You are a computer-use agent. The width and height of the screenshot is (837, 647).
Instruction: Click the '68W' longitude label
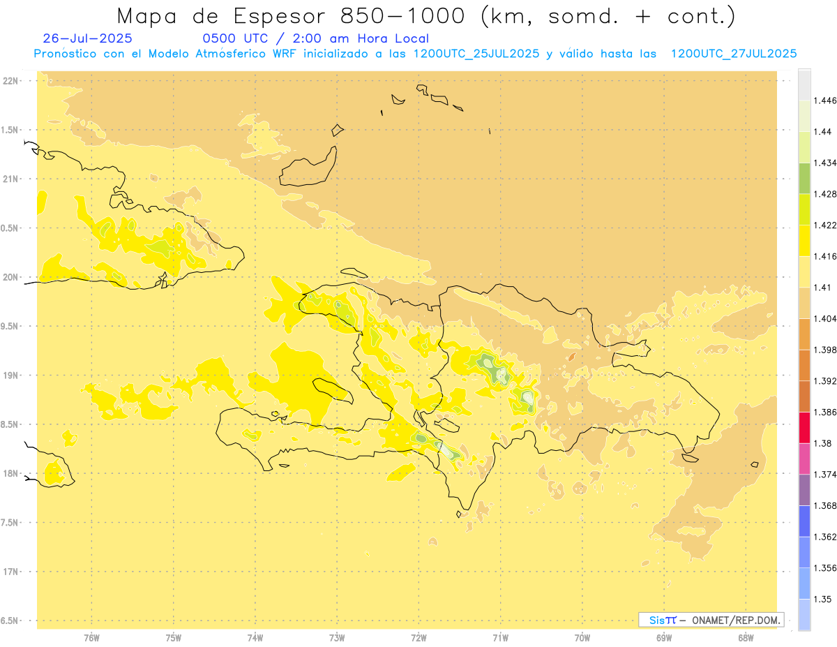click(746, 639)
